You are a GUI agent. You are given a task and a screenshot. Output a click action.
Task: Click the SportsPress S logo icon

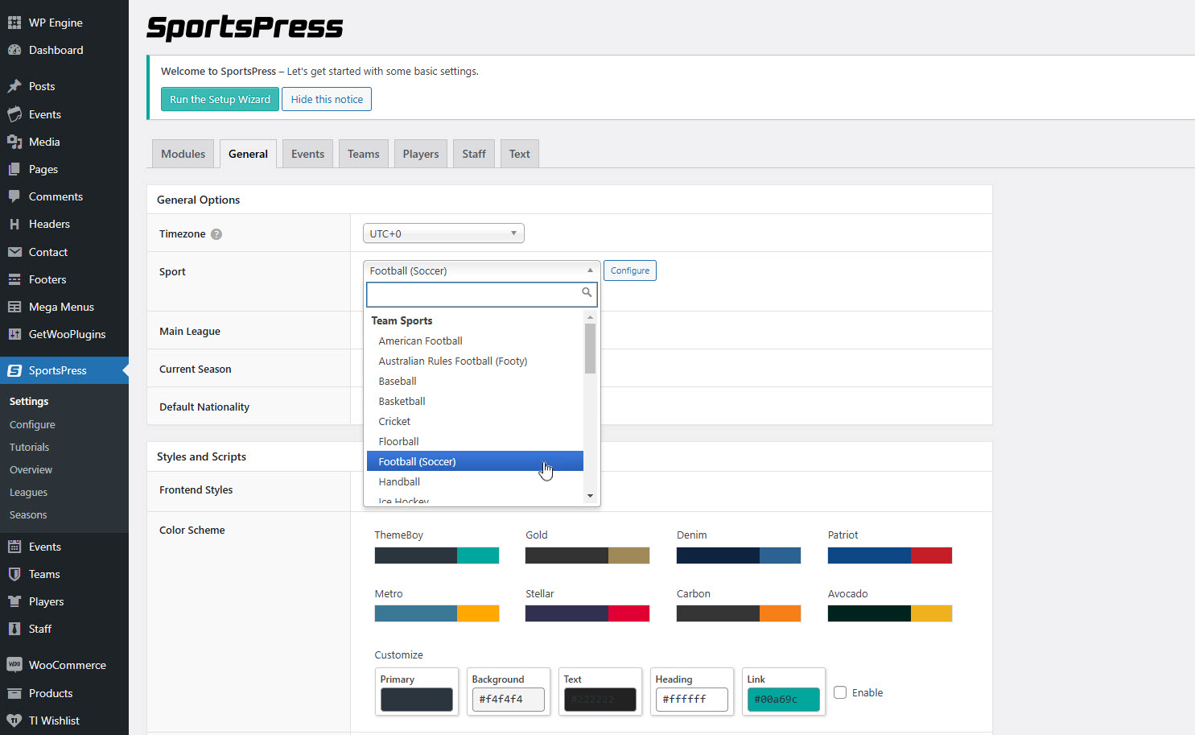click(14, 370)
